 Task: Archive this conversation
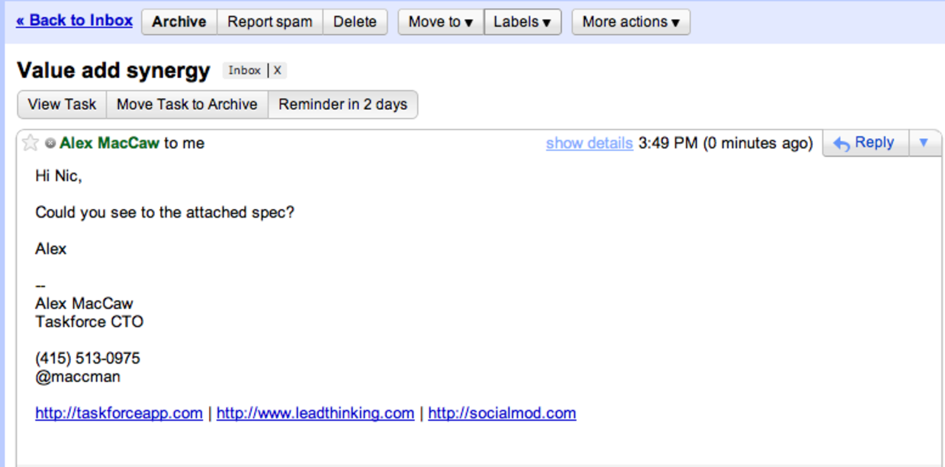pos(179,22)
